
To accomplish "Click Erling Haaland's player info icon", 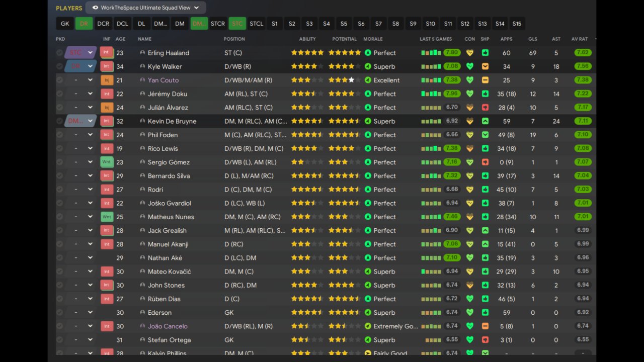I will pyautogui.click(x=142, y=53).
